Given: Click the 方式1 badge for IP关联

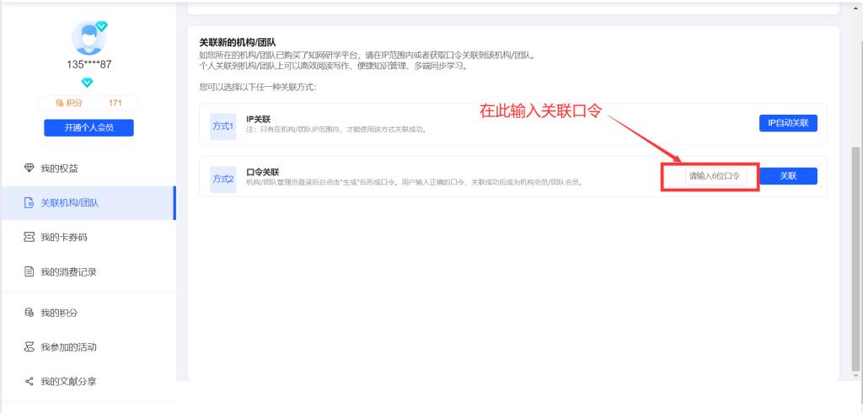Looking at the screenshot, I should pos(222,125).
